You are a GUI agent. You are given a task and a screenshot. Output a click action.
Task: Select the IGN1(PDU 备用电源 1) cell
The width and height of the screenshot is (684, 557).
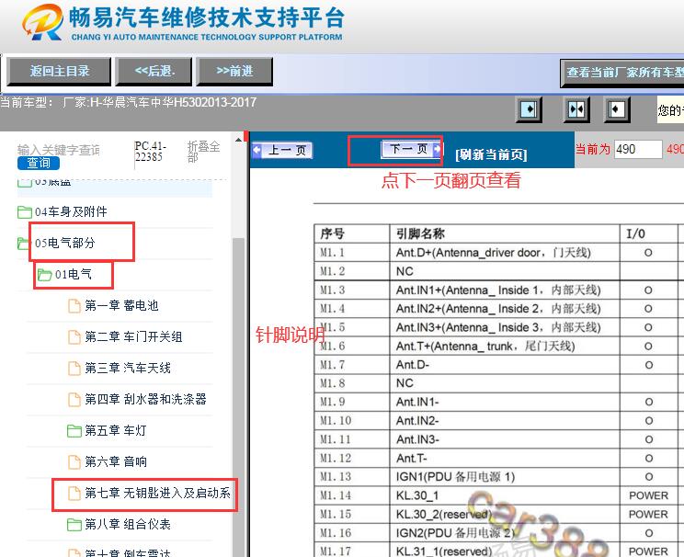coord(505,477)
